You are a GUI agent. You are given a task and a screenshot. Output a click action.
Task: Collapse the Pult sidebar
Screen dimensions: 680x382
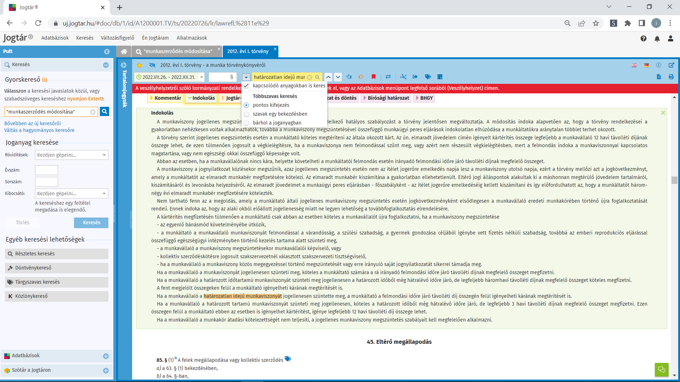pos(107,52)
